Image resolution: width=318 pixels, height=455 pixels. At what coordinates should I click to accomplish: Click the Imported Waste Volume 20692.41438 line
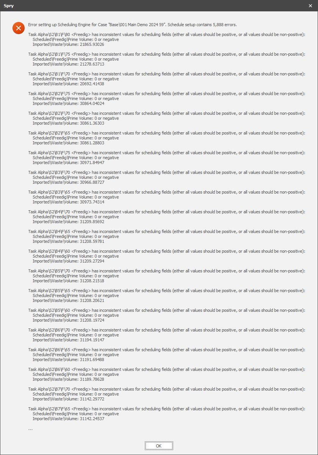(x=68, y=84)
